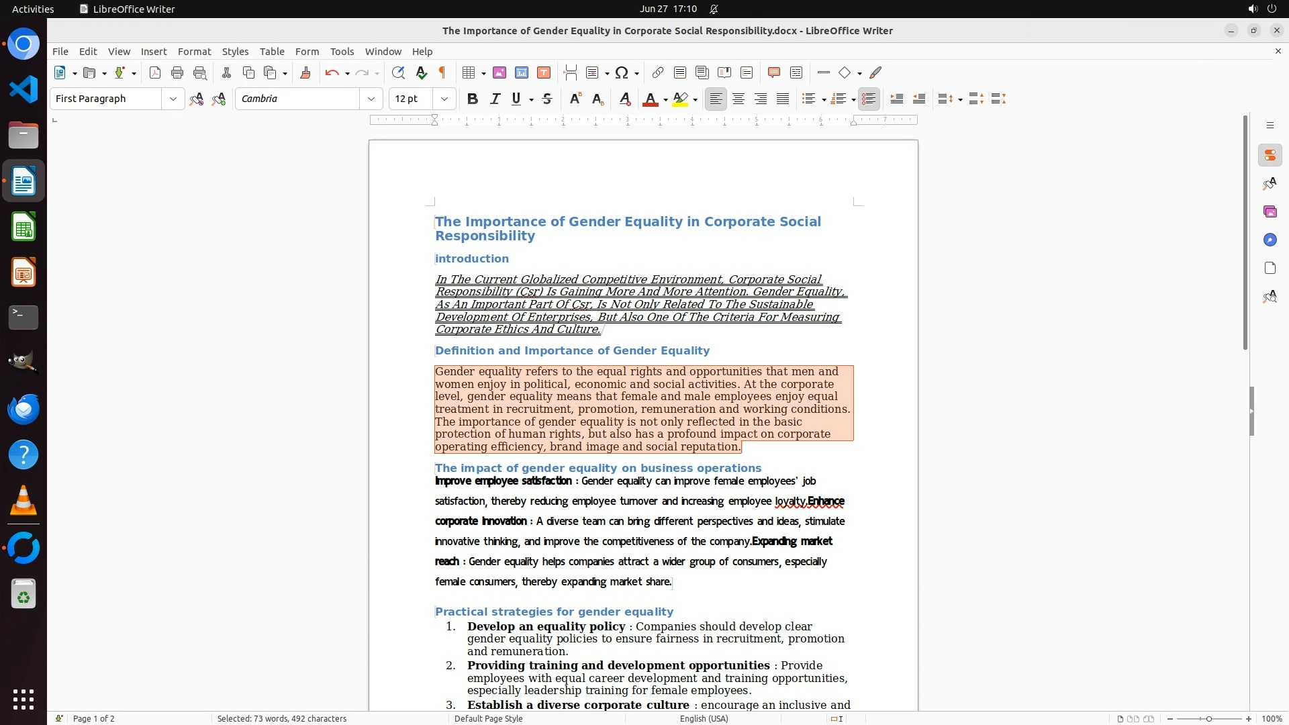Toggle bold formatting

tap(473, 99)
